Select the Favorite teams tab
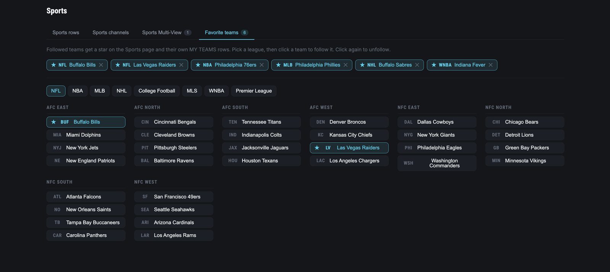 click(226, 33)
